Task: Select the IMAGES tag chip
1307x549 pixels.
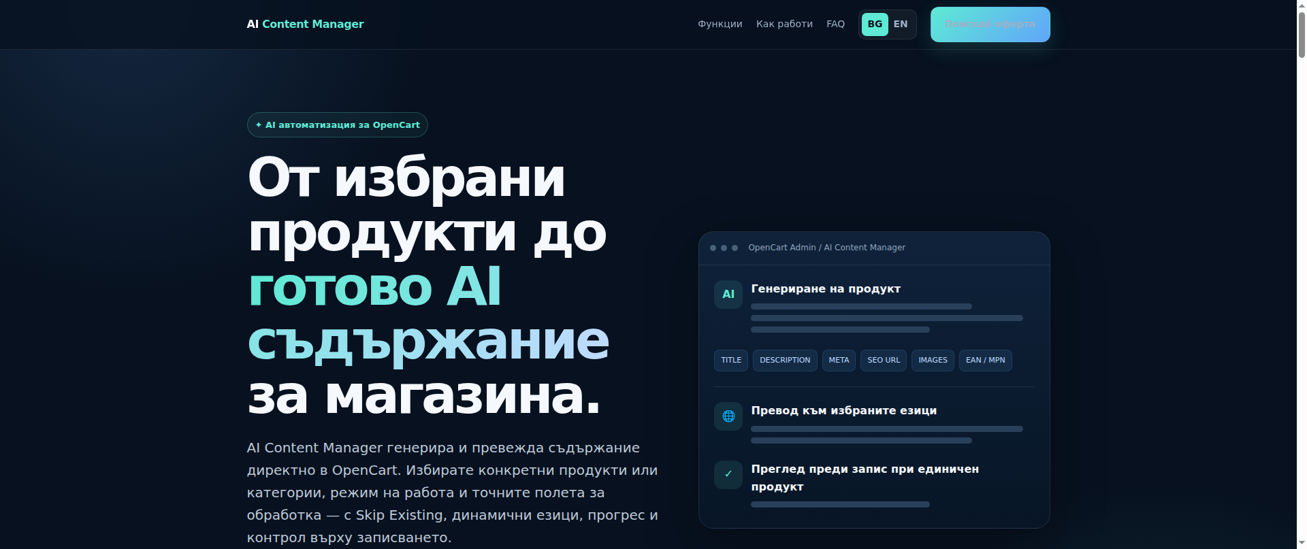Action: coord(933,360)
